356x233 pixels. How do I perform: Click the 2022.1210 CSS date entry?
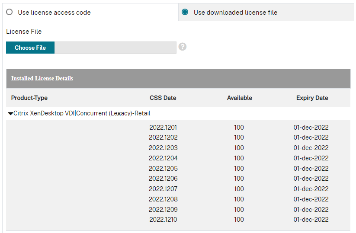(x=163, y=220)
